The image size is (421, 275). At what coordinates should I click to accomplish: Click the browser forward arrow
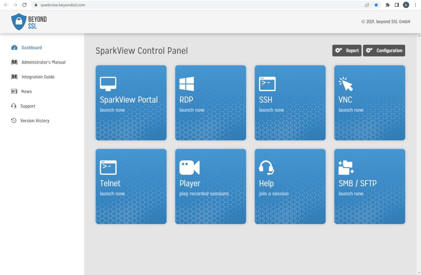click(15, 5)
